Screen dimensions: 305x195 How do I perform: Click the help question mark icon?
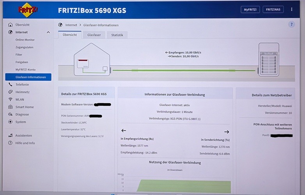click(x=291, y=24)
